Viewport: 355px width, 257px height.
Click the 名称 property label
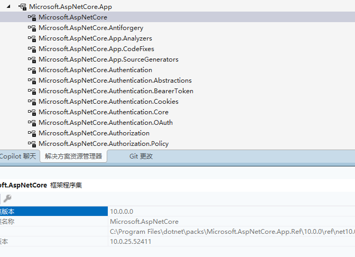pos(7,222)
